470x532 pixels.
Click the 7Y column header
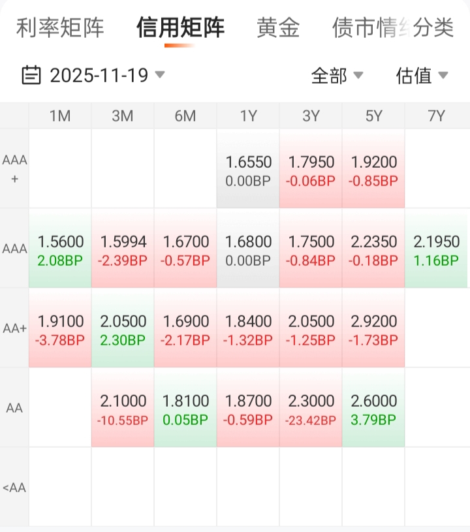click(436, 116)
